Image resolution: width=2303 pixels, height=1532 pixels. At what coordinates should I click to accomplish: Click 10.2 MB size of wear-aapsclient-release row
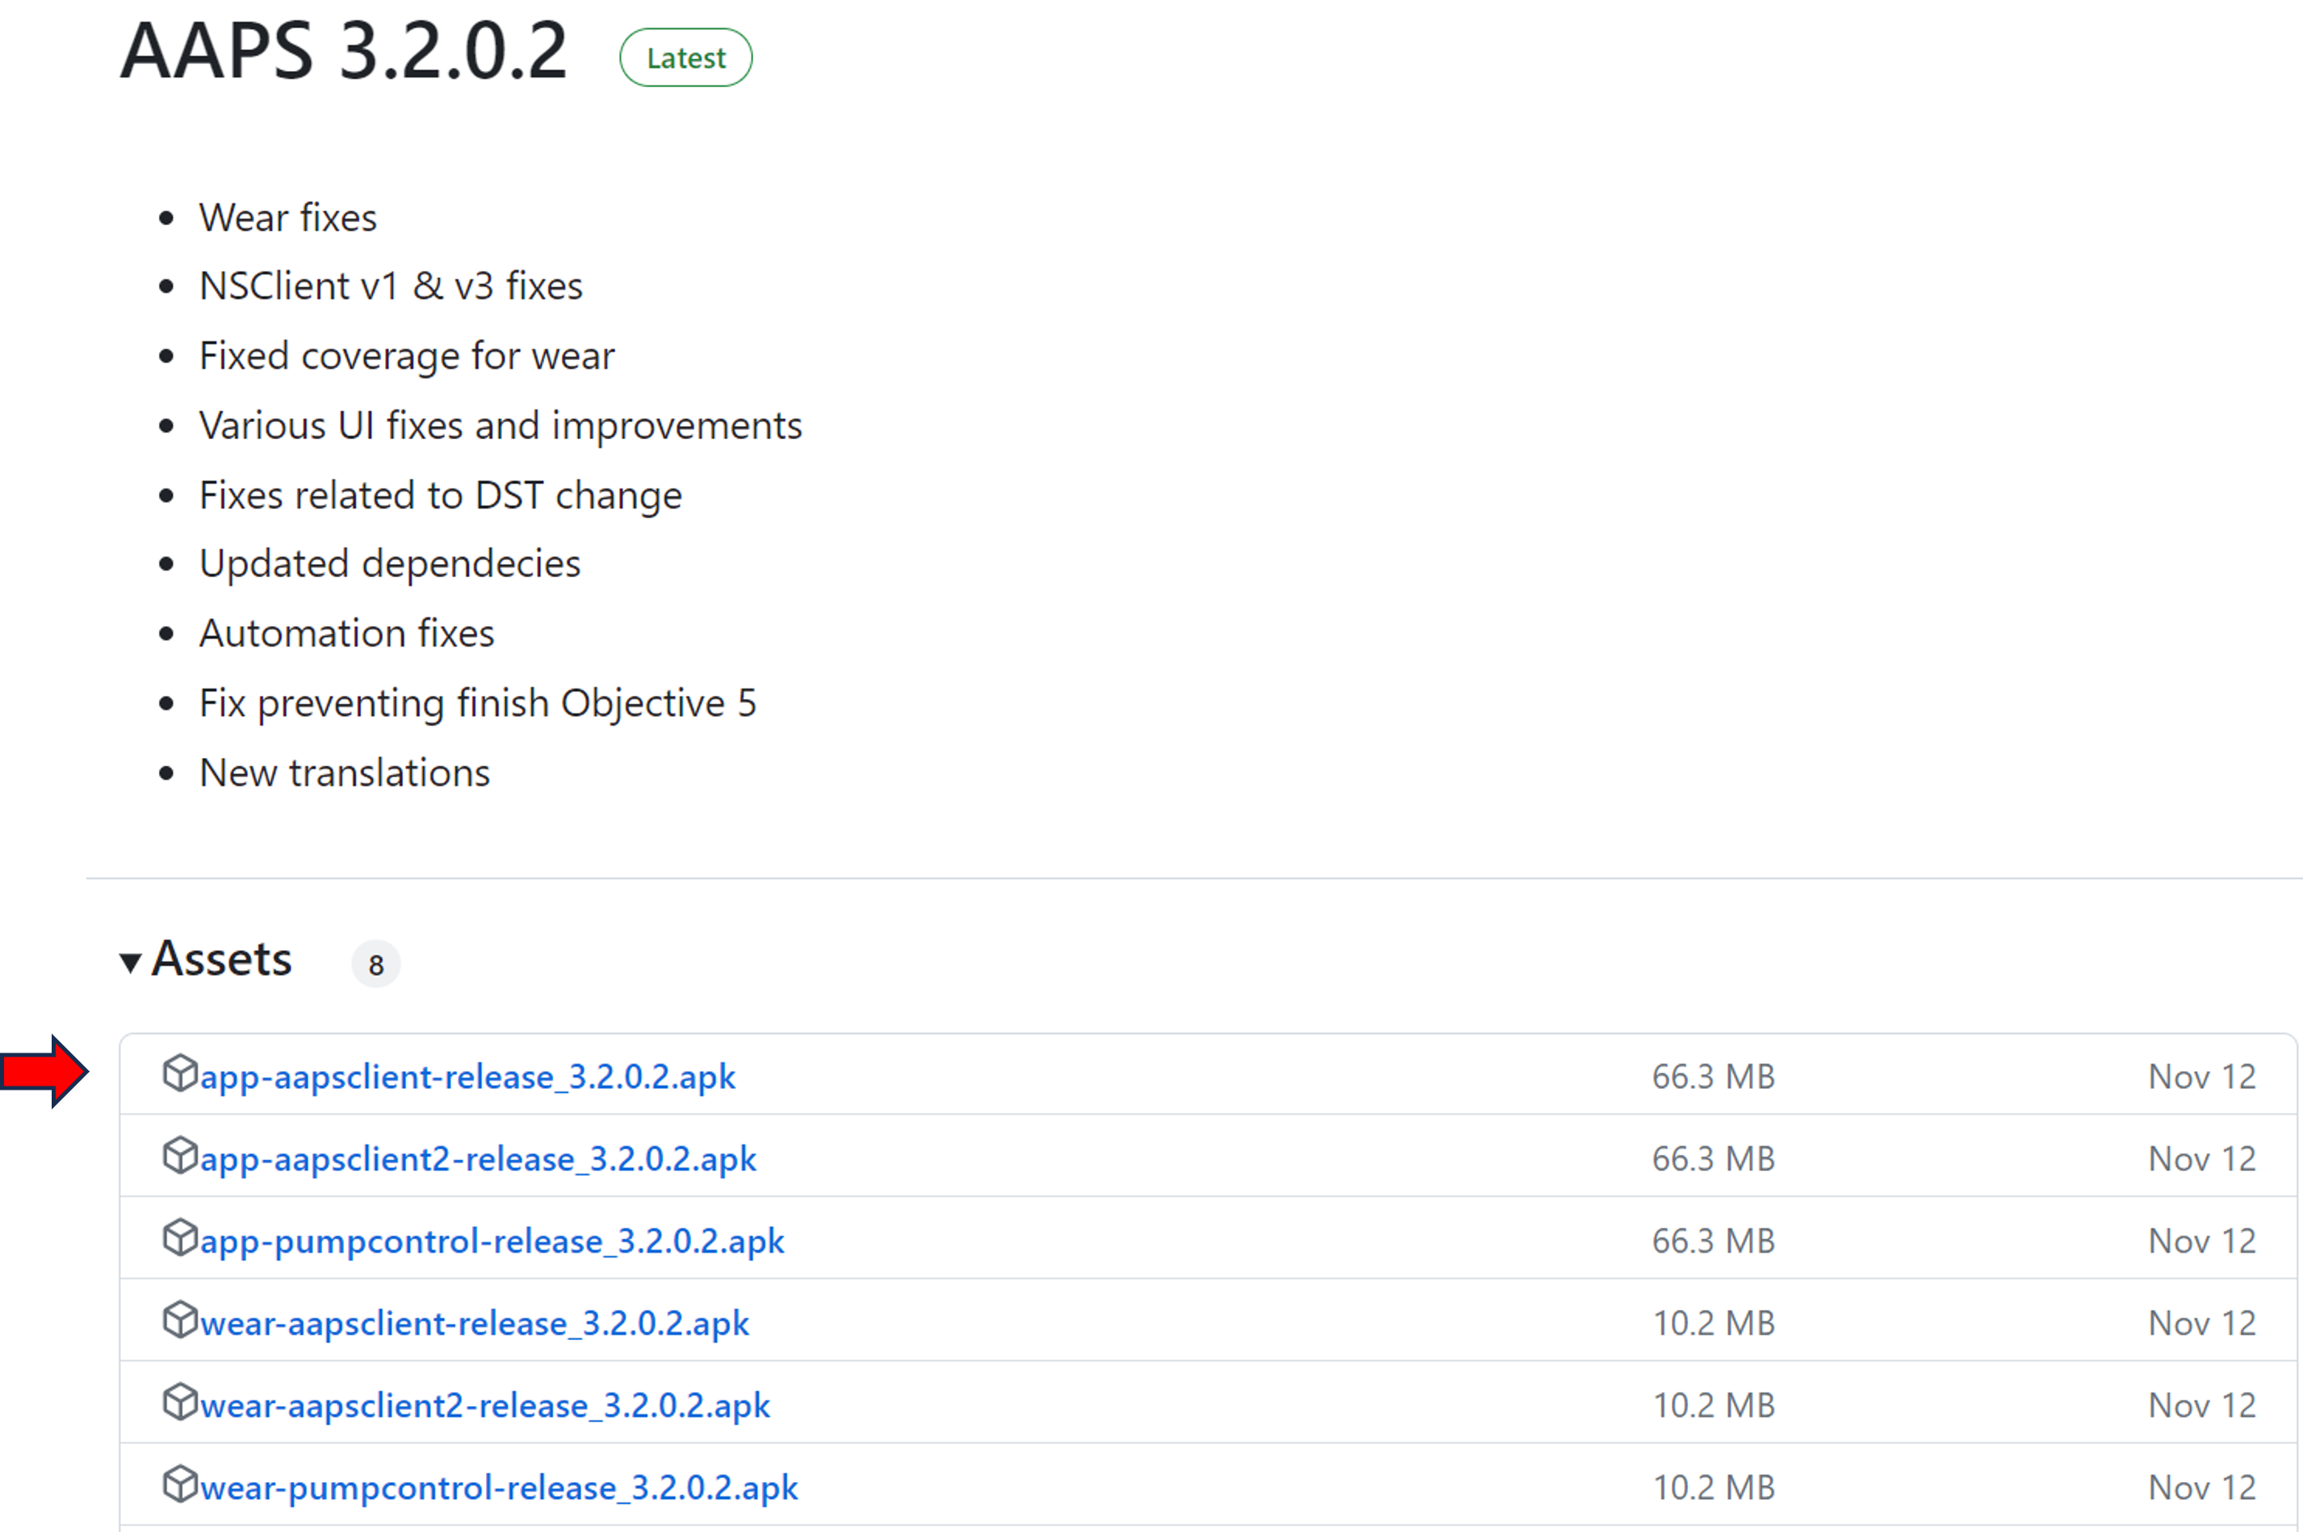[x=1713, y=1323]
